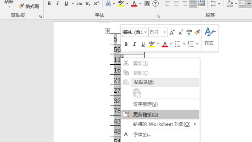Open the mini toolbar bullets dropdown arrow

(184, 44)
